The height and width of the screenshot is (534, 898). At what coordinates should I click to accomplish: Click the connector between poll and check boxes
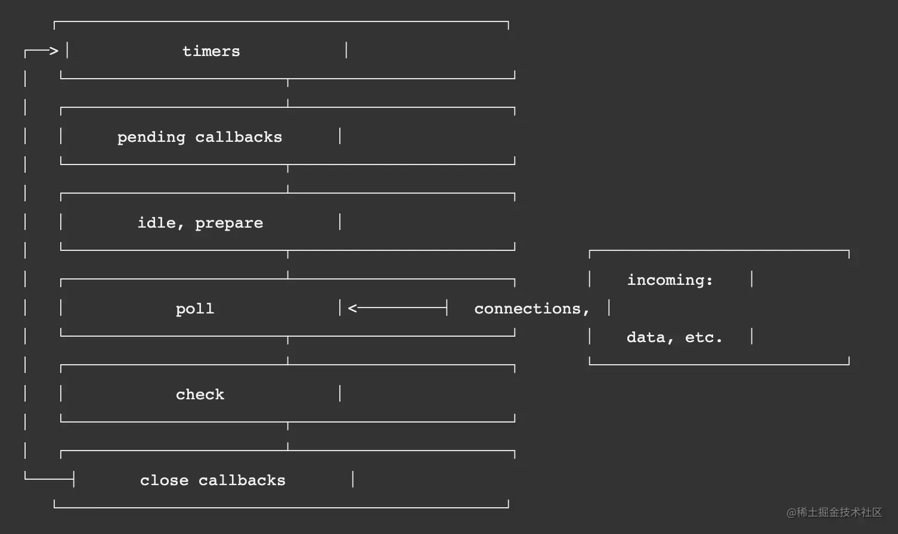click(x=288, y=350)
